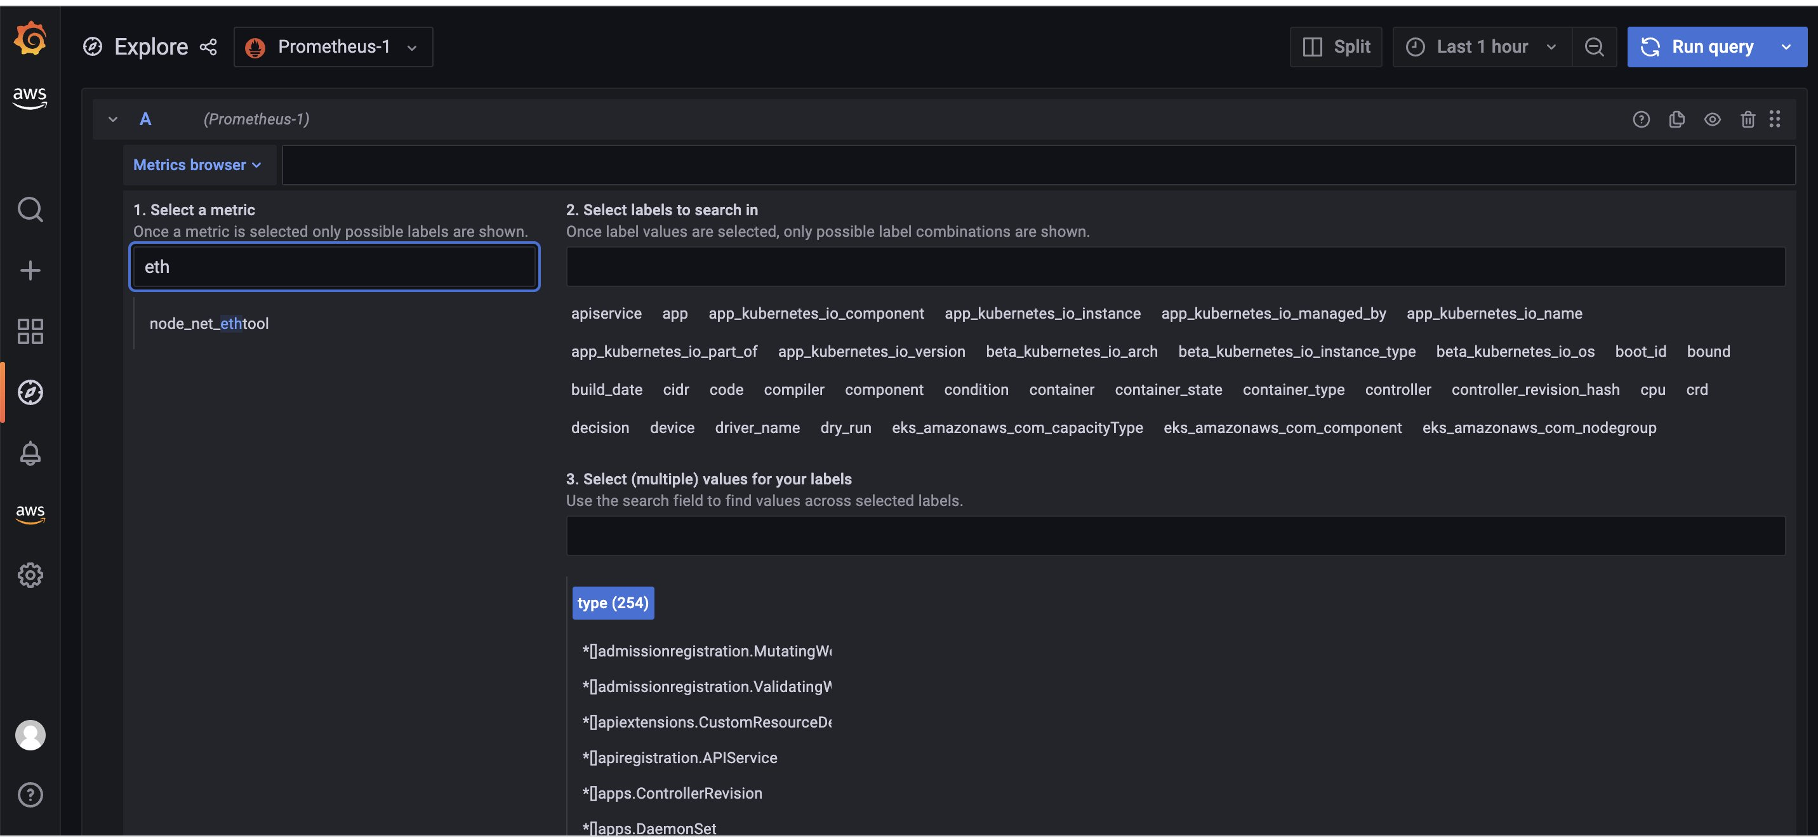1818x838 pixels.
Task: Open the Alerting bell icon
Action: (30, 453)
